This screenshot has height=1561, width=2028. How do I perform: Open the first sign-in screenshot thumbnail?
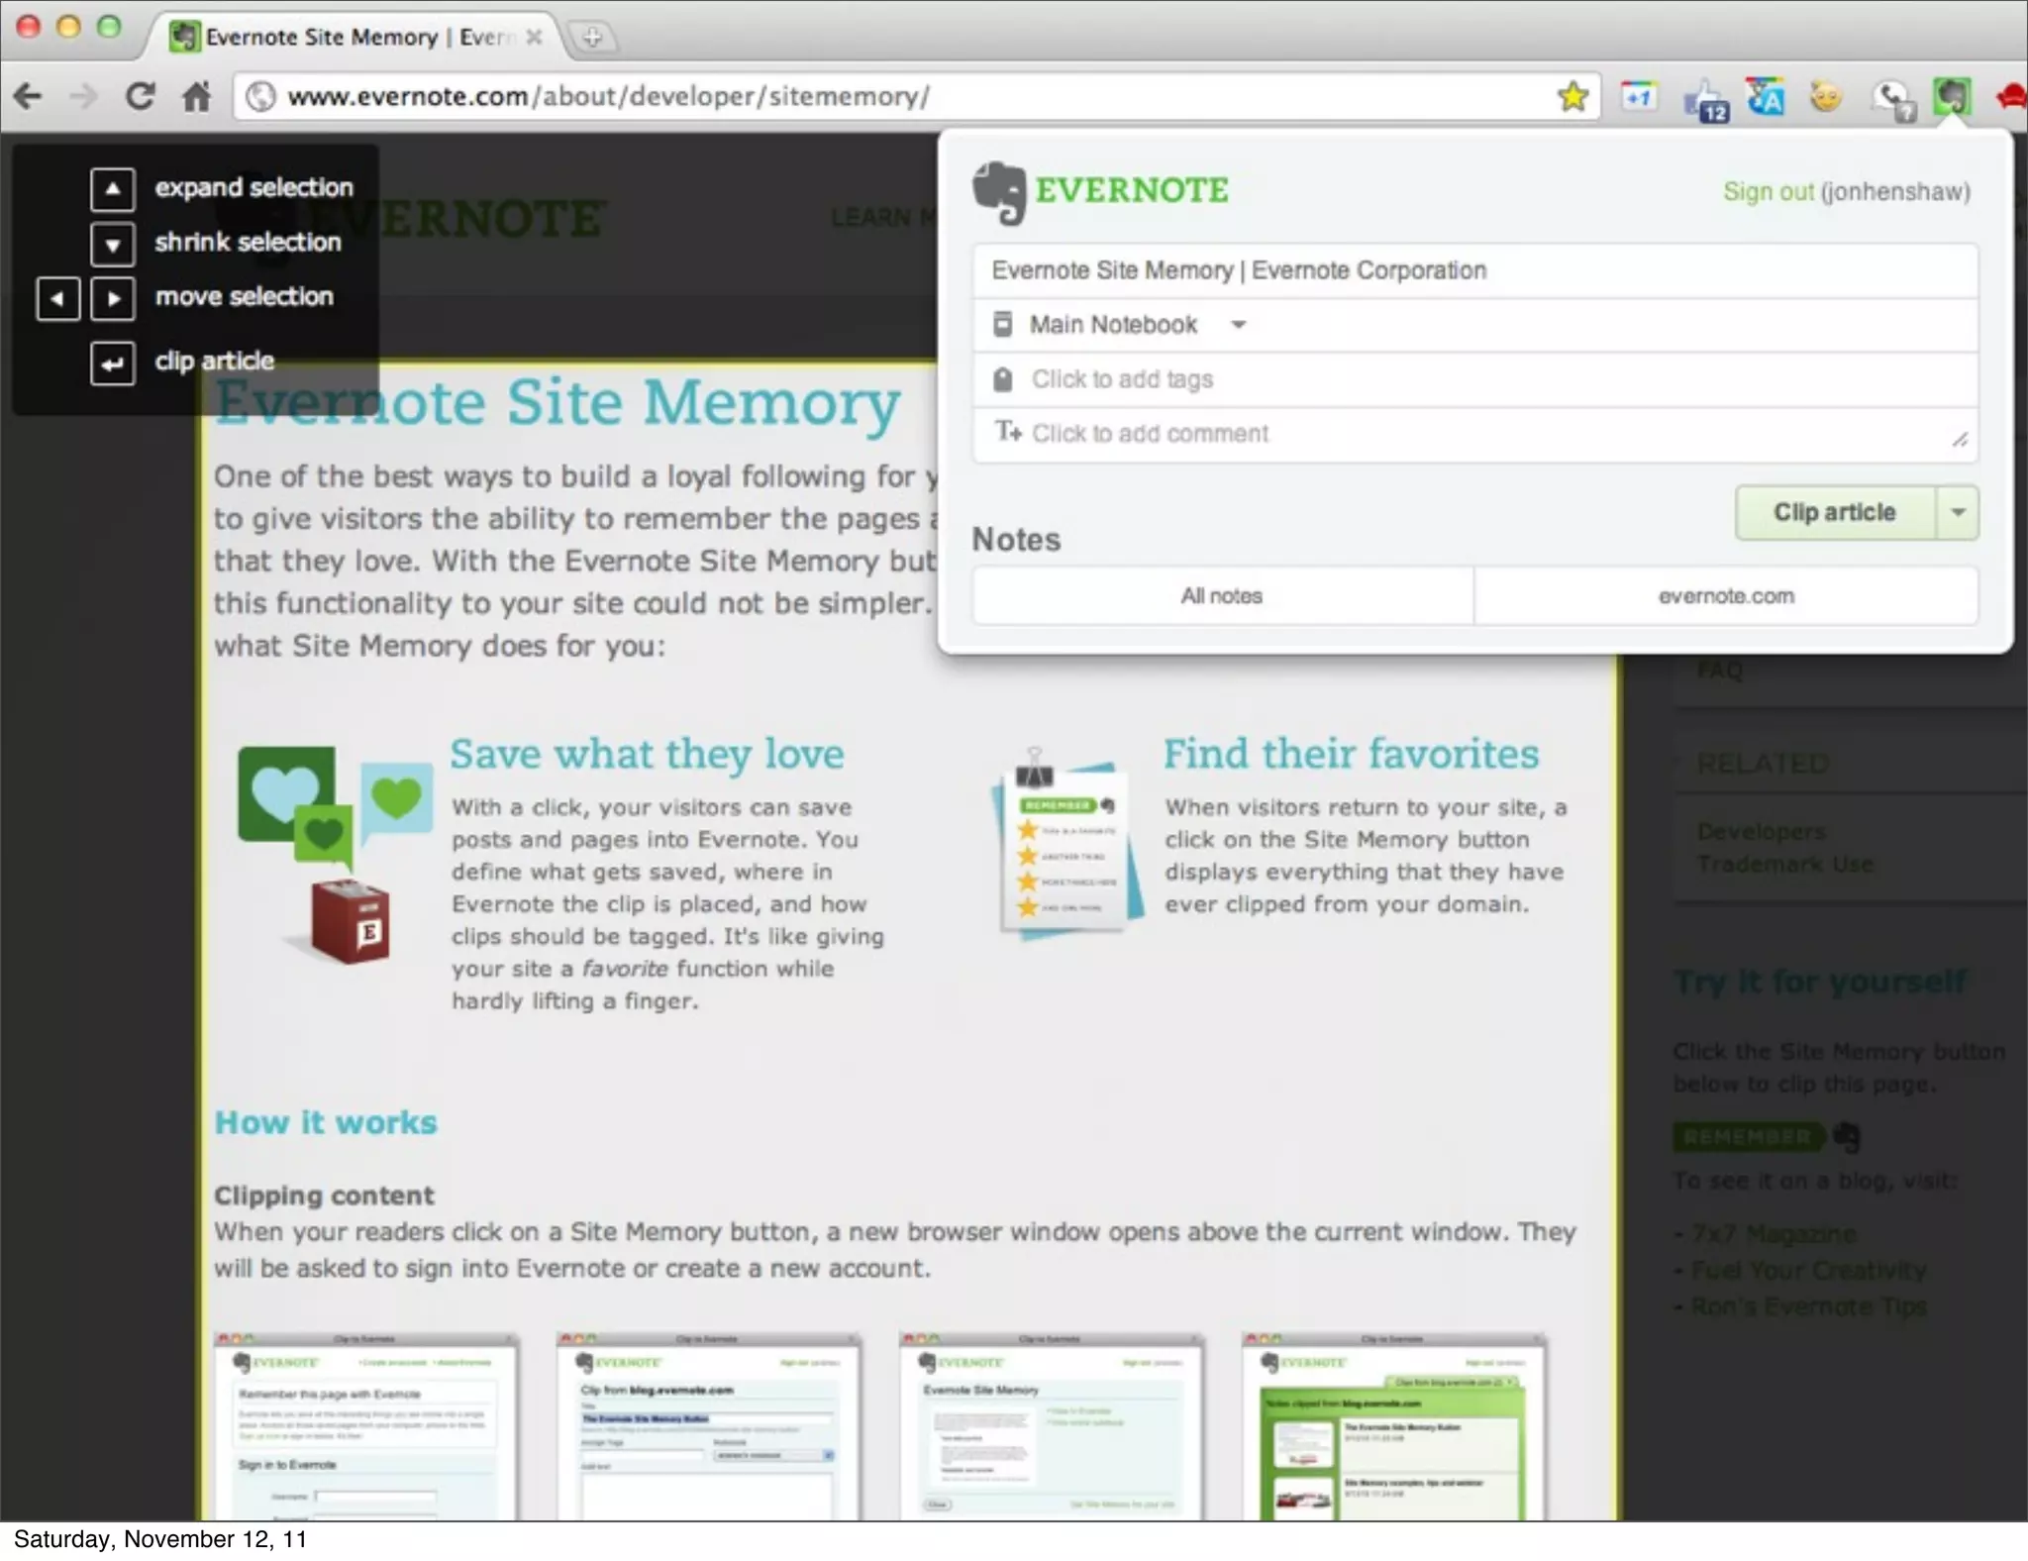[x=366, y=1427]
